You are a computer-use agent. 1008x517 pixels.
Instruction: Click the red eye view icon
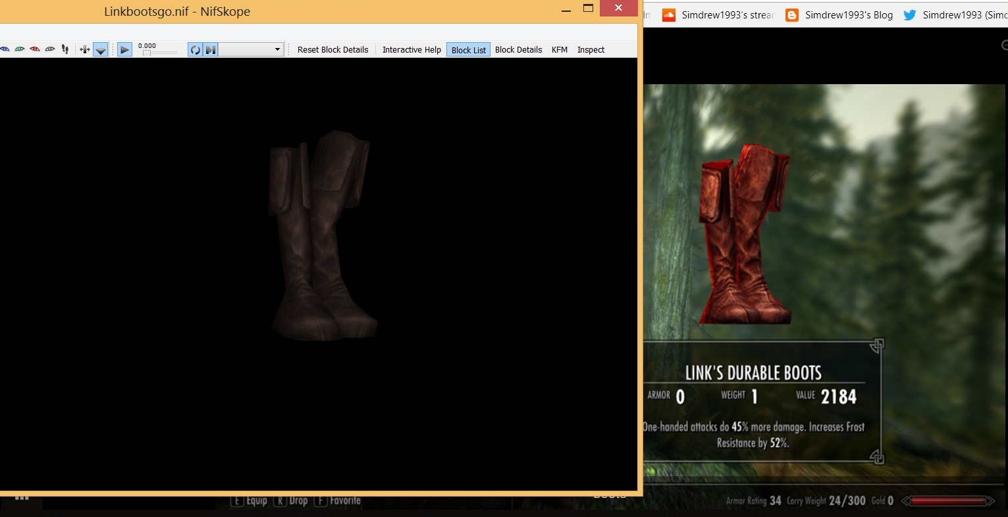(35, 49)
